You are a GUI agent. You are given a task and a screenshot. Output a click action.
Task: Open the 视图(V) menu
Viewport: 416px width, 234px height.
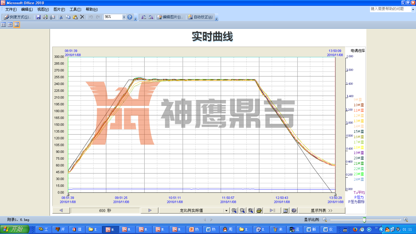(43, 9)
